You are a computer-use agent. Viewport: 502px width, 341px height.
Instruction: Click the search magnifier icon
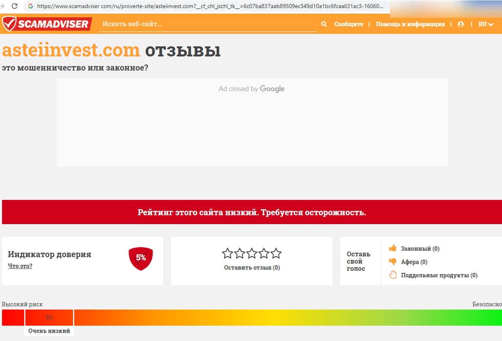(x=324, y=24)
